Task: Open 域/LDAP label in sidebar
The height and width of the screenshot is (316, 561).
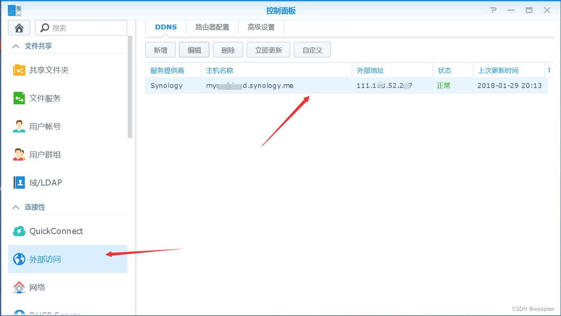Action: [46, 182]
